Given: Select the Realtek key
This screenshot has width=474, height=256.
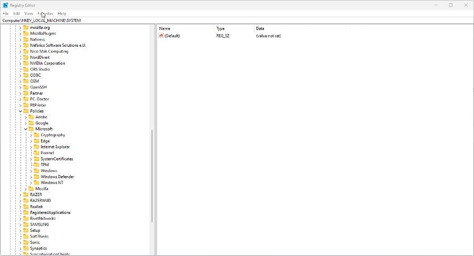Looking at the screenshot, I should (x=36, y=207).
